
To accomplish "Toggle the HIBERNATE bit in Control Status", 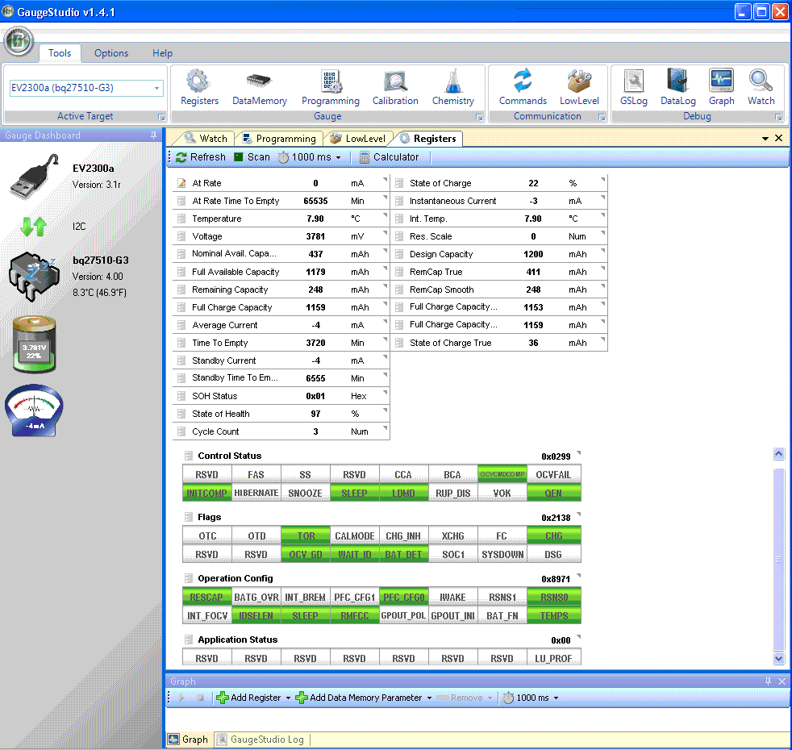I will (x=256, y=493).
